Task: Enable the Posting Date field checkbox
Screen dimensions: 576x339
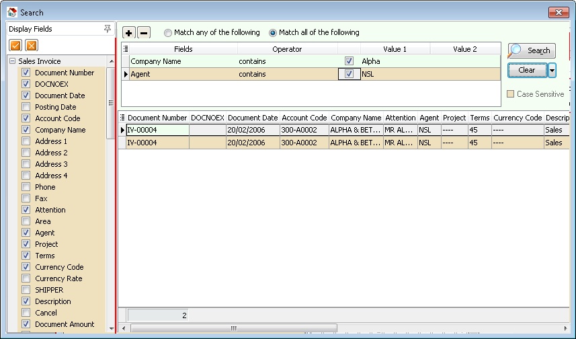Action: [26, 107]
